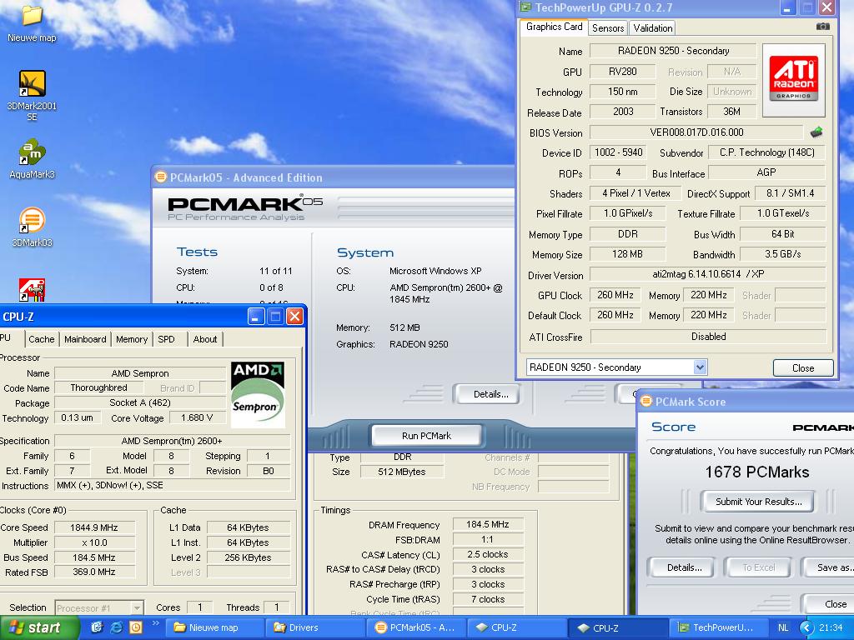Open the CPU-Z Mainboard tab
Viewport: 854px width, 640px height.
pos(85,339)
